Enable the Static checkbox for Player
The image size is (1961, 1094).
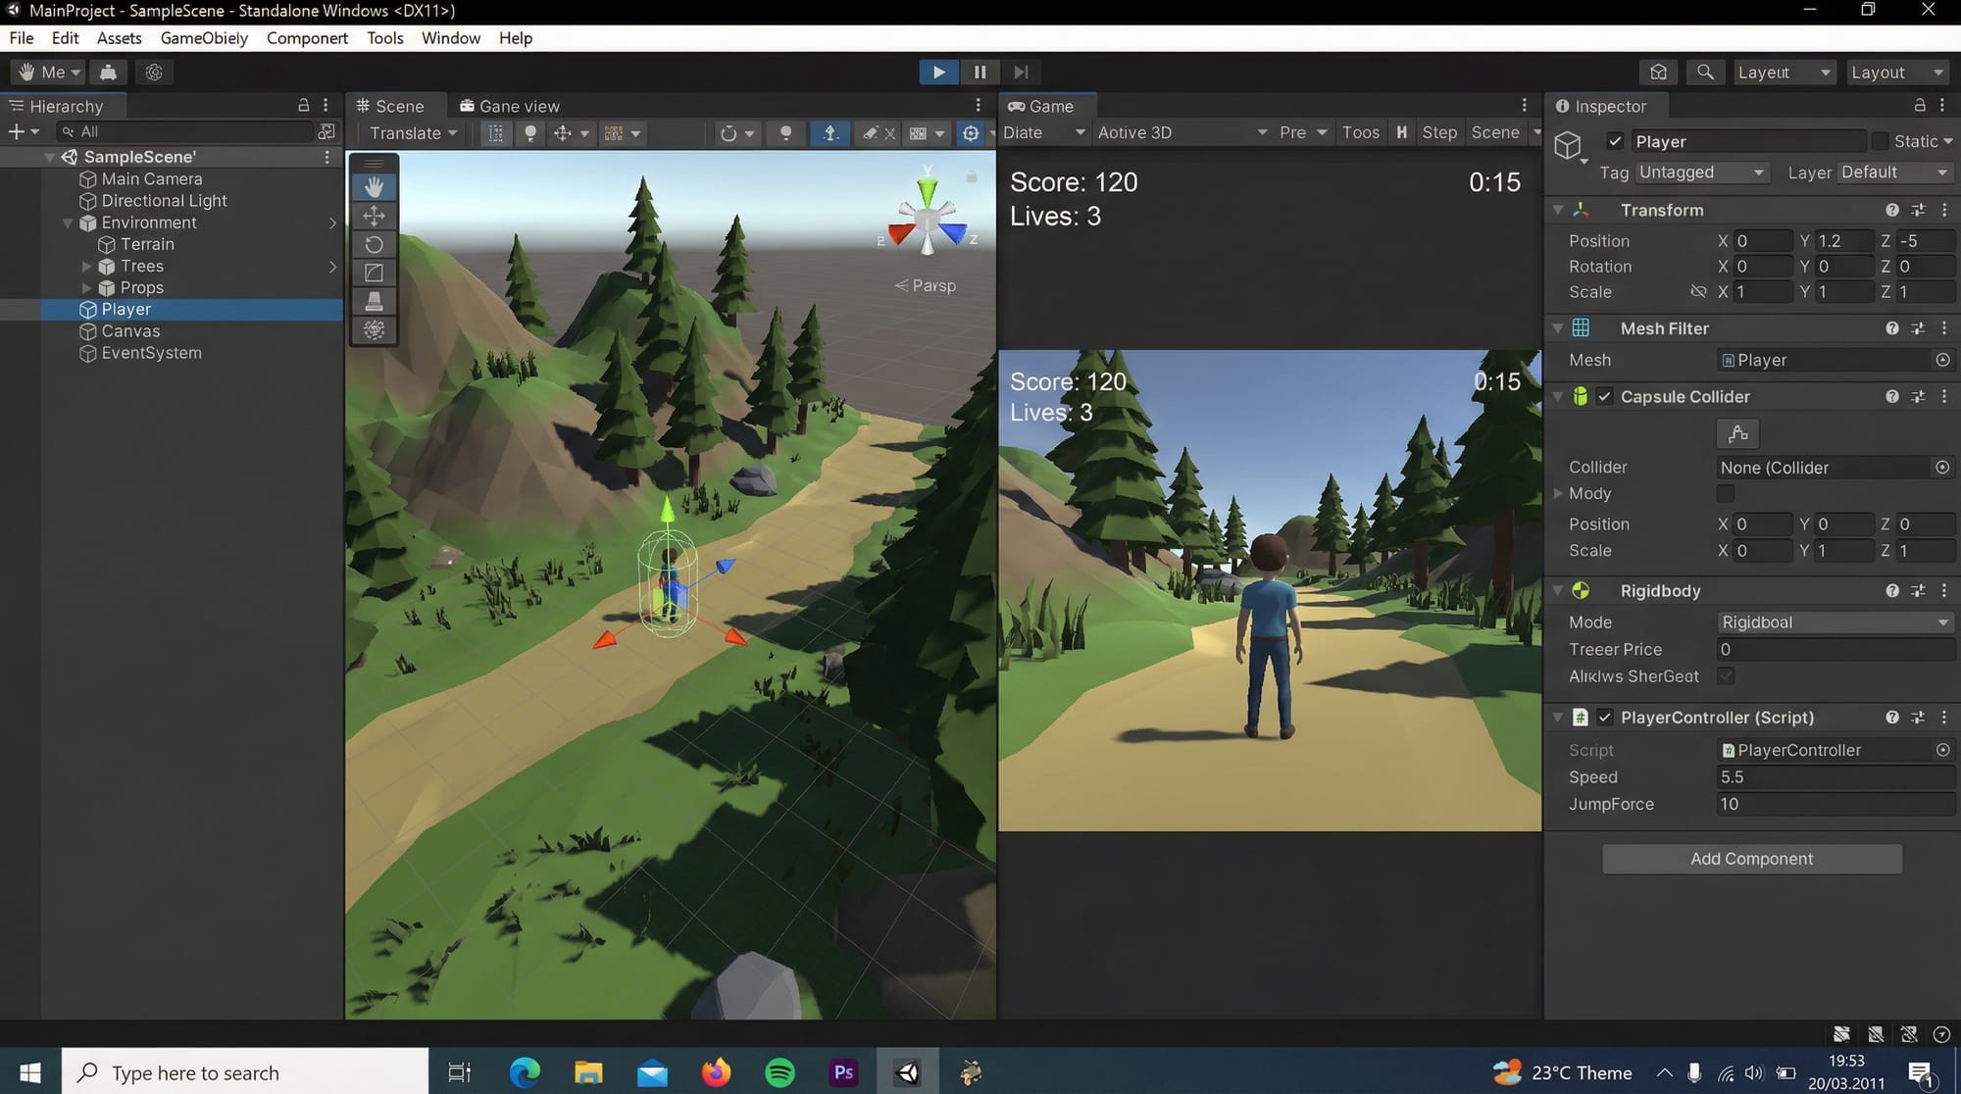tap(1880, 140)
